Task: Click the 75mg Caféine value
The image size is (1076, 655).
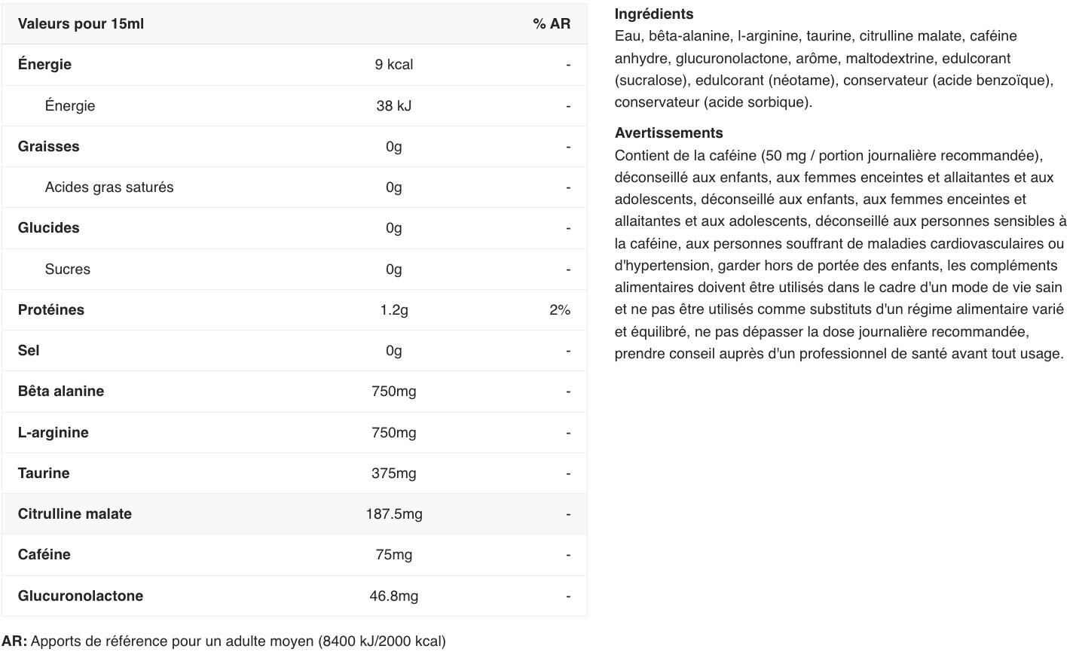Action: [x=393, y=555]
